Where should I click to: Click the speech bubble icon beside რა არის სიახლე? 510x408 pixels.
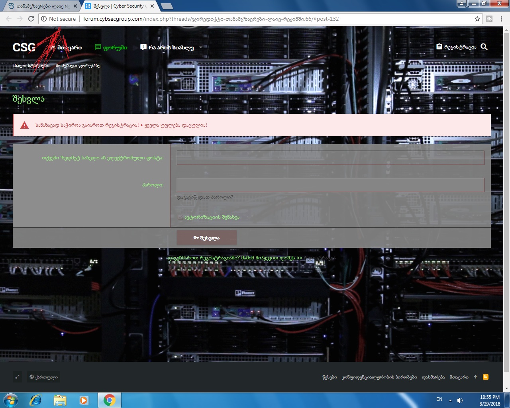click(143, 47)
